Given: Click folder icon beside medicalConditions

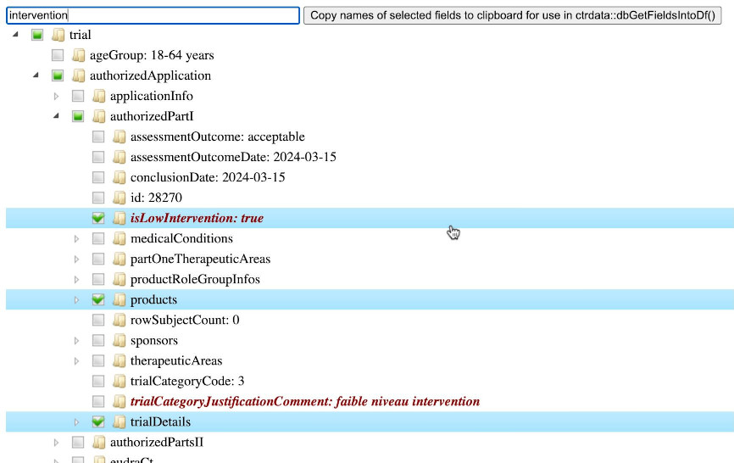Looking at the screenshot, I should pyautogui.click(x=119, y=238).
